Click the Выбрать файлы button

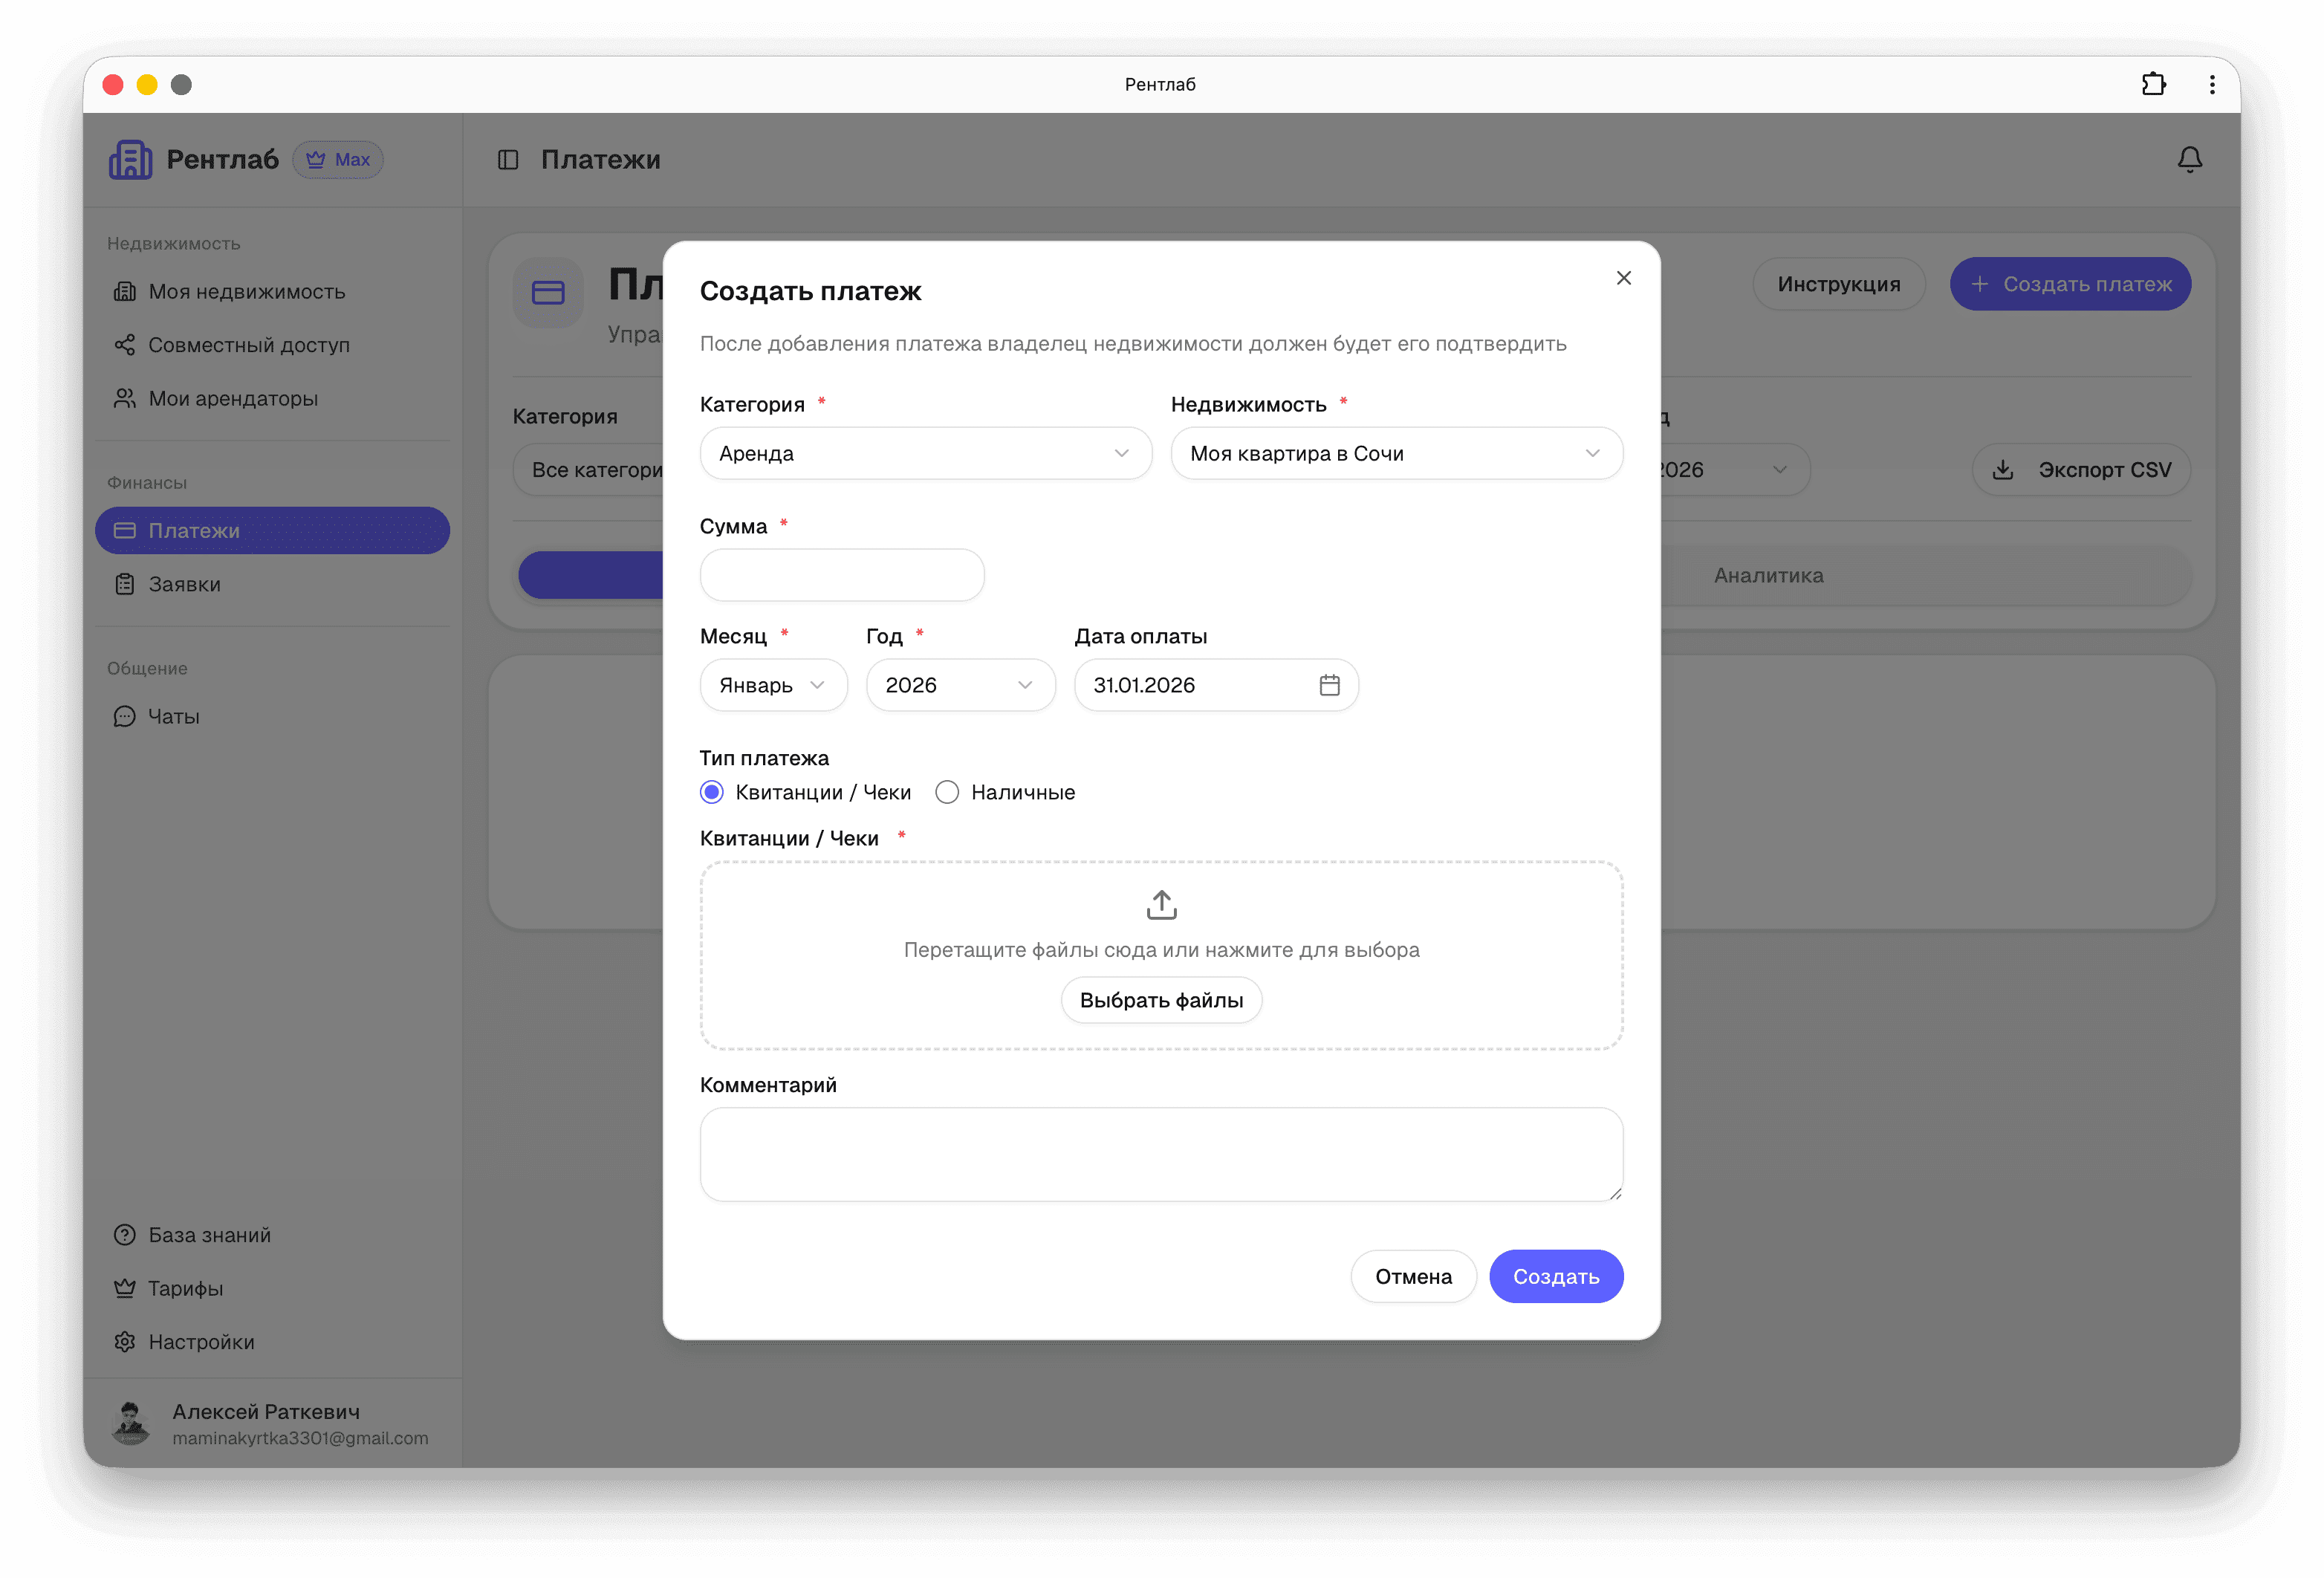point(1161,1000)
